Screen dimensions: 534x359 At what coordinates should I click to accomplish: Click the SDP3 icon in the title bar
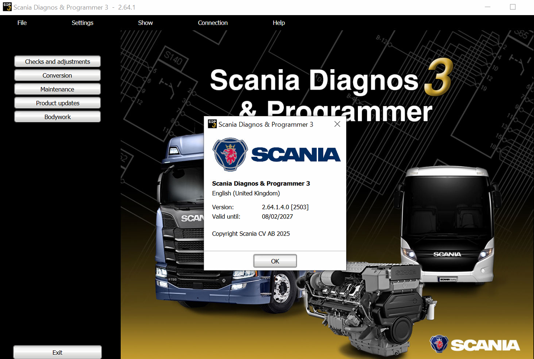point(6,6)
